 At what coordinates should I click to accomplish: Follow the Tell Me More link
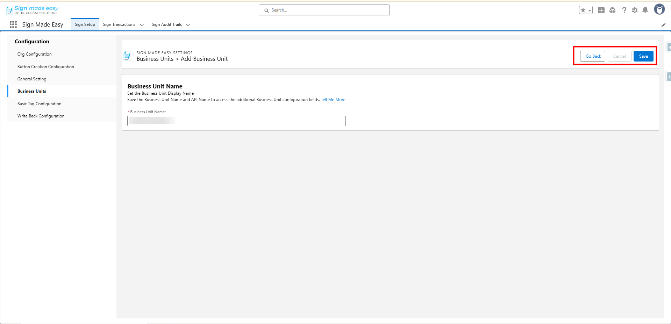333,100
